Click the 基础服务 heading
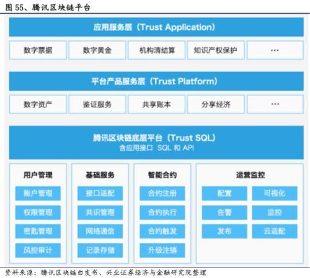 pos(100,175)
